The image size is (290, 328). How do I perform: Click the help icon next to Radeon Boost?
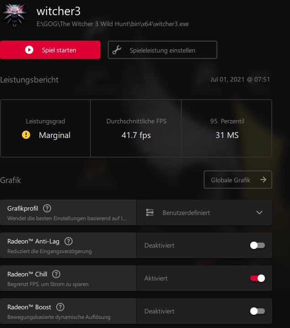pyautogui.click(x=60, y=307)
